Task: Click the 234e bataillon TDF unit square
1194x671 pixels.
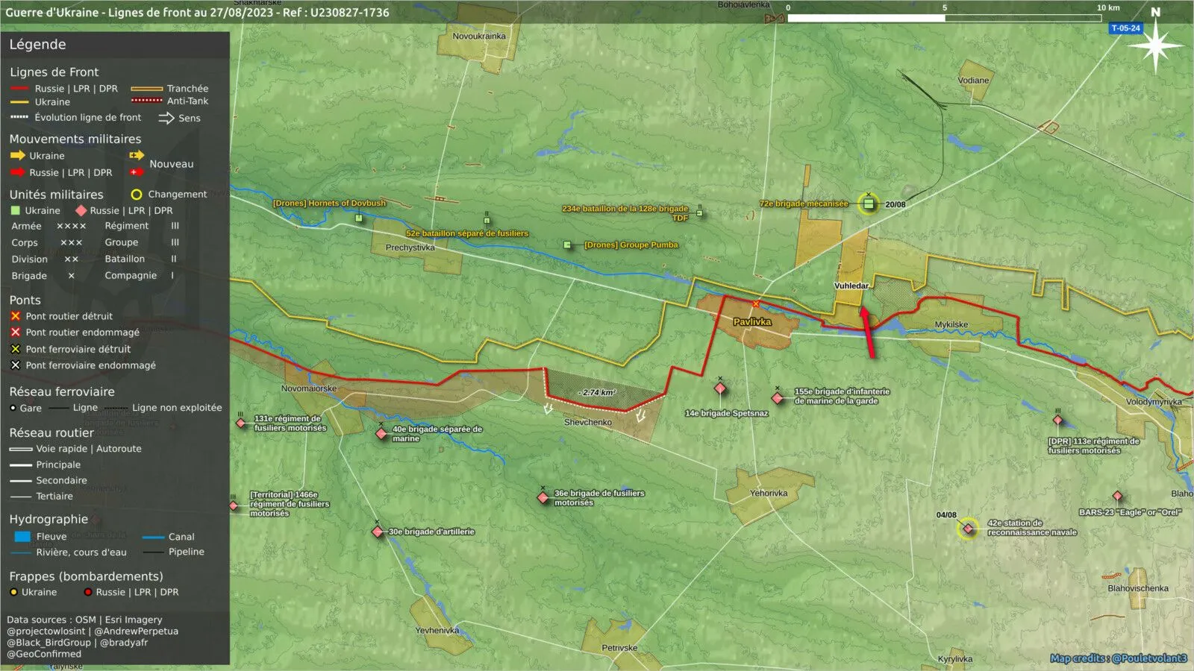Action: point(700,213)
